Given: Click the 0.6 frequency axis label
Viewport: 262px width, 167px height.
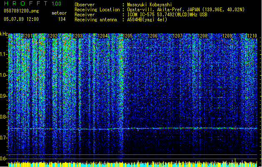Looking at the screenshot, I should click(x=3, y=159).
